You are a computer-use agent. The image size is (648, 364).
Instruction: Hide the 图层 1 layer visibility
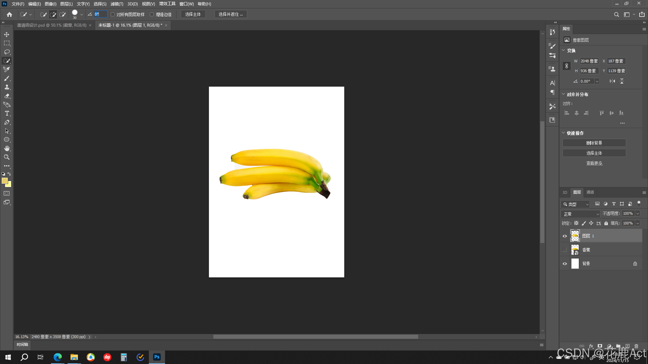pyautogui.click(x=565, y=236)
